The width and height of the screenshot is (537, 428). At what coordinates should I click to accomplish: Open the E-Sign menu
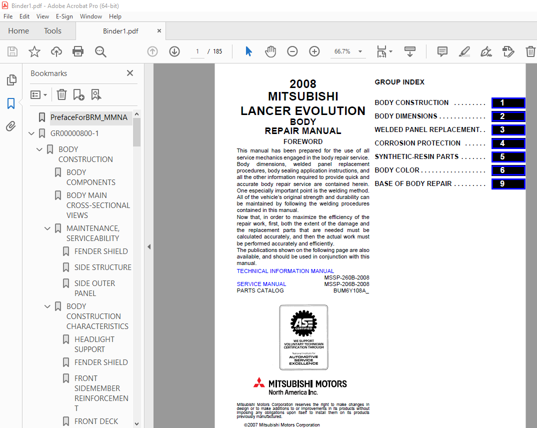[x=64, y=16]
